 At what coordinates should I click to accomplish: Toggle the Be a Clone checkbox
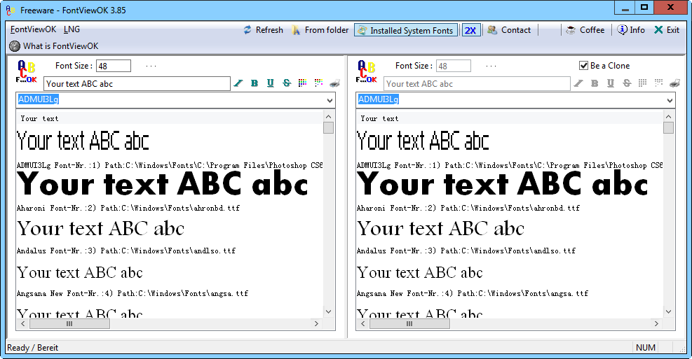(x=583, y=66)
